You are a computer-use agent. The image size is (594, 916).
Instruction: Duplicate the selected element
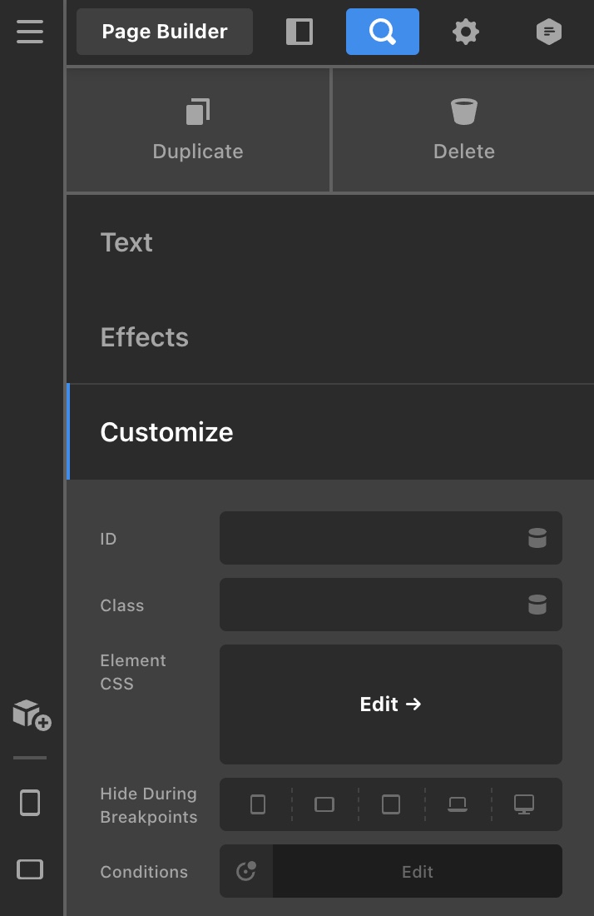pyautogui.click(x=198, y=130)
